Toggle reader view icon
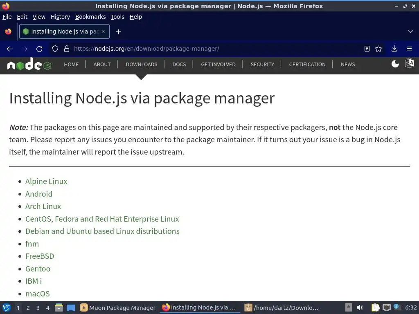 (x=367, y=49)
